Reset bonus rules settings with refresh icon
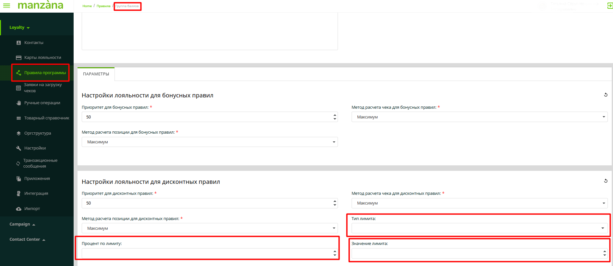This screenshot has width=613, height=266. pyautogui.click(x=606, y=95)
